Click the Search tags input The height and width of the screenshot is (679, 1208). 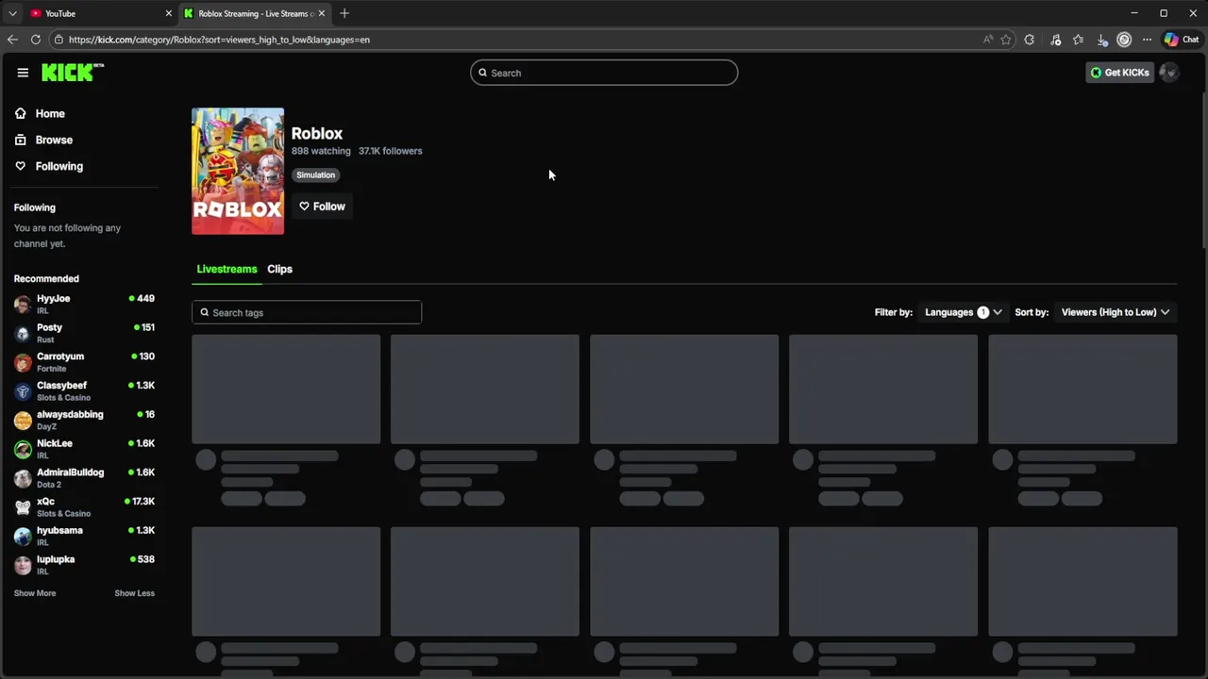pyautogui.click(x=307, y=312)
